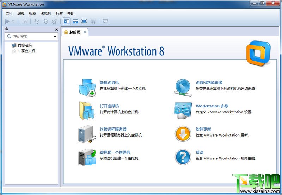Open the 视图 menu

(32, 13)
